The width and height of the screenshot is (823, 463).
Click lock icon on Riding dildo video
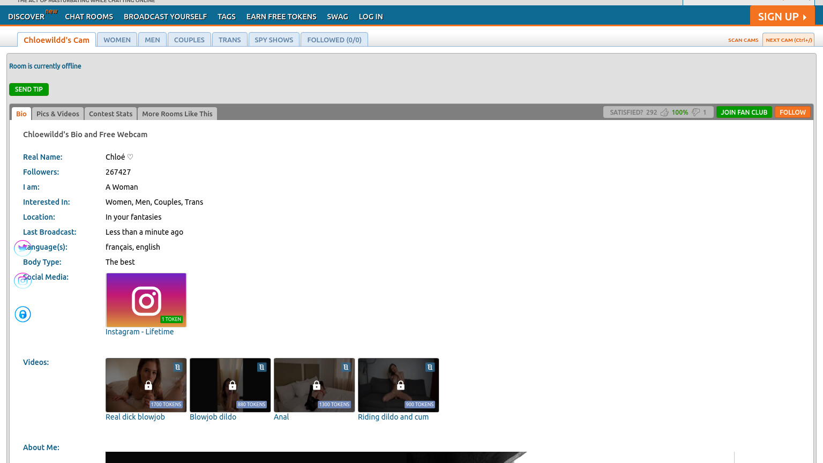pos(401,385)
